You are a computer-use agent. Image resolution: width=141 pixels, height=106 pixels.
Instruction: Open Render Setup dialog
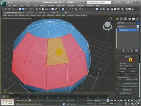point(126,9)
